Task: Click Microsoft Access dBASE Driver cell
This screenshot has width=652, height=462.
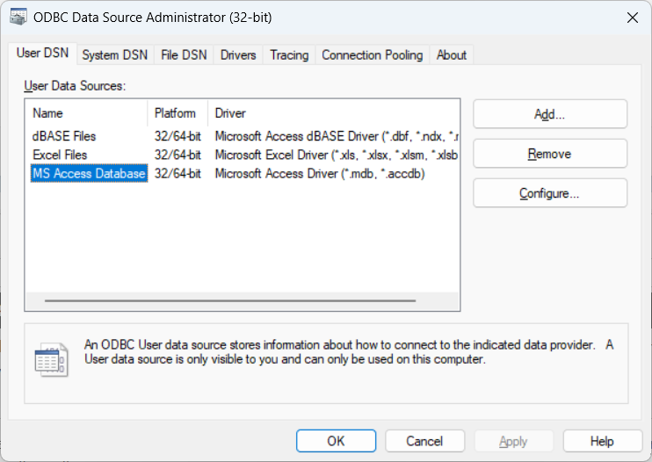Action: pos(337,136)
